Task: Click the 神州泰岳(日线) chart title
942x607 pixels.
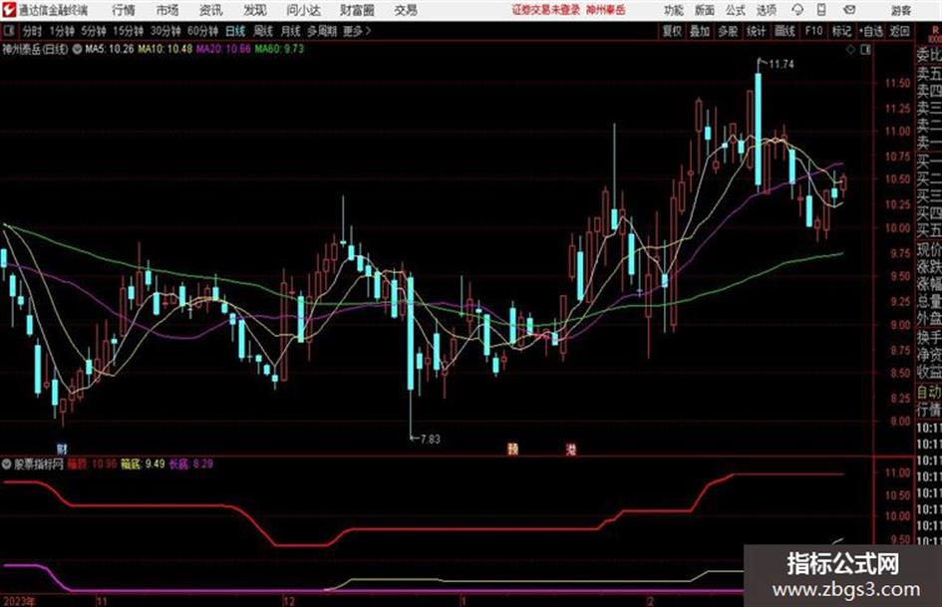Action: point(35,49)
